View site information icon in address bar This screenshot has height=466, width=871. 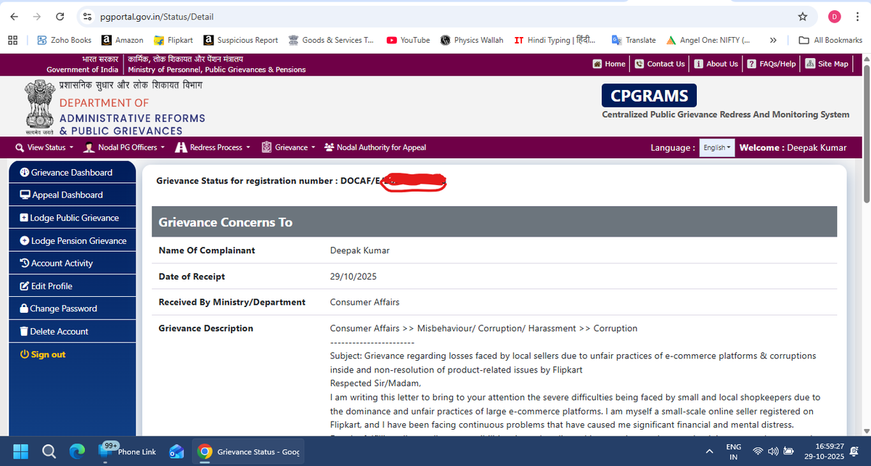click(x=86, y=16)
